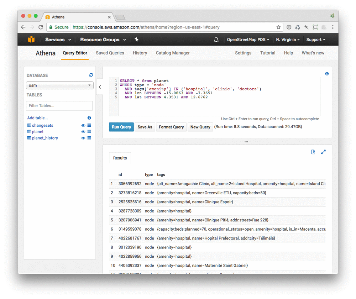
Task: Click the Save As button
Action: (x=145, y=127)
